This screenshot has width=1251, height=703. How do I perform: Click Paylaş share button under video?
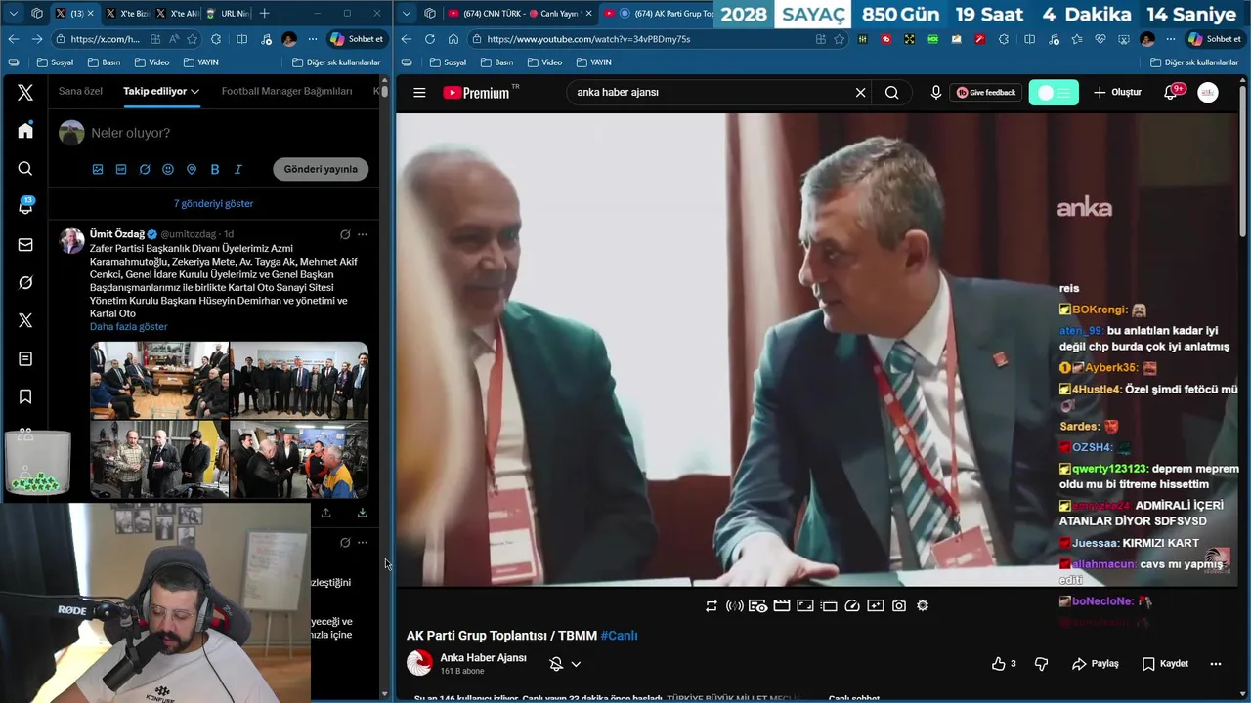pos(1096,664)
